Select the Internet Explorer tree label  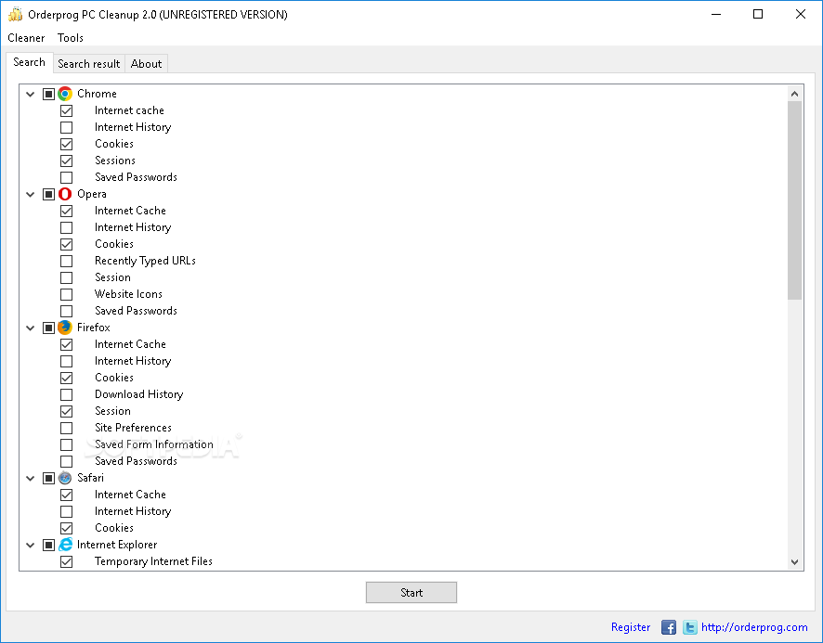[x=117, y=545]
